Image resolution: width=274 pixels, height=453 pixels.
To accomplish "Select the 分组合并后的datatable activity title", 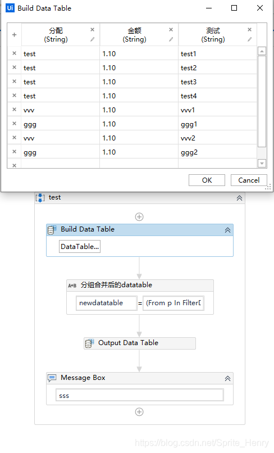I will 116,285.
